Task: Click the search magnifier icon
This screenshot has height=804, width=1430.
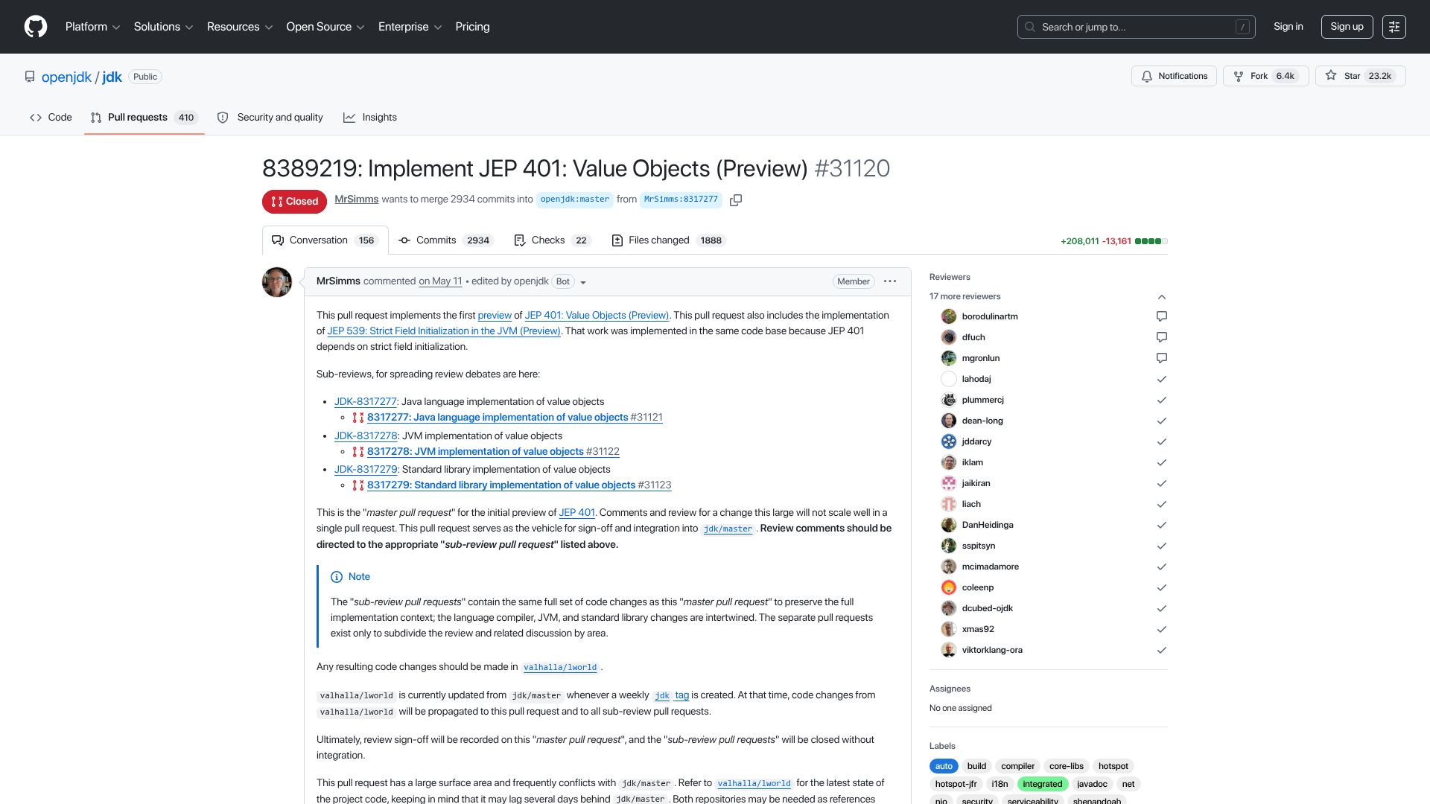Action: [1030, 27]
